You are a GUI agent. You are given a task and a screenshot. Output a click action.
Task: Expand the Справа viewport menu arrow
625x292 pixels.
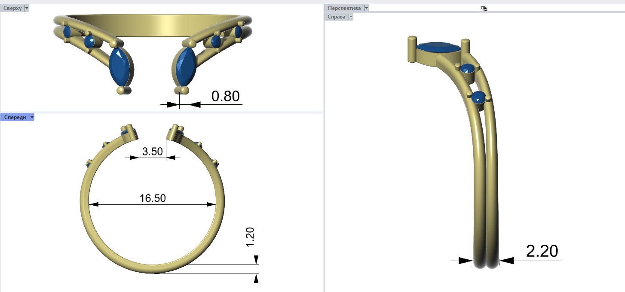pos(351,17)
